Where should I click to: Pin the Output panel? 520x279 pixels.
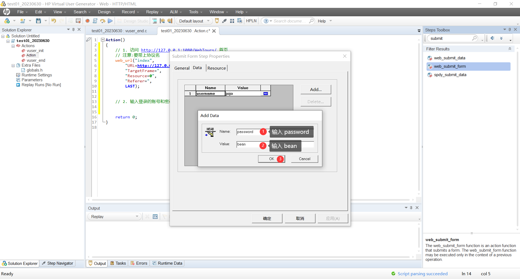coord(411,208)
